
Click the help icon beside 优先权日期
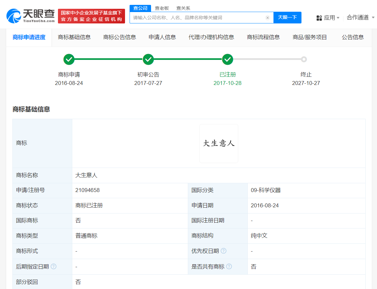(x=223, y=251)
